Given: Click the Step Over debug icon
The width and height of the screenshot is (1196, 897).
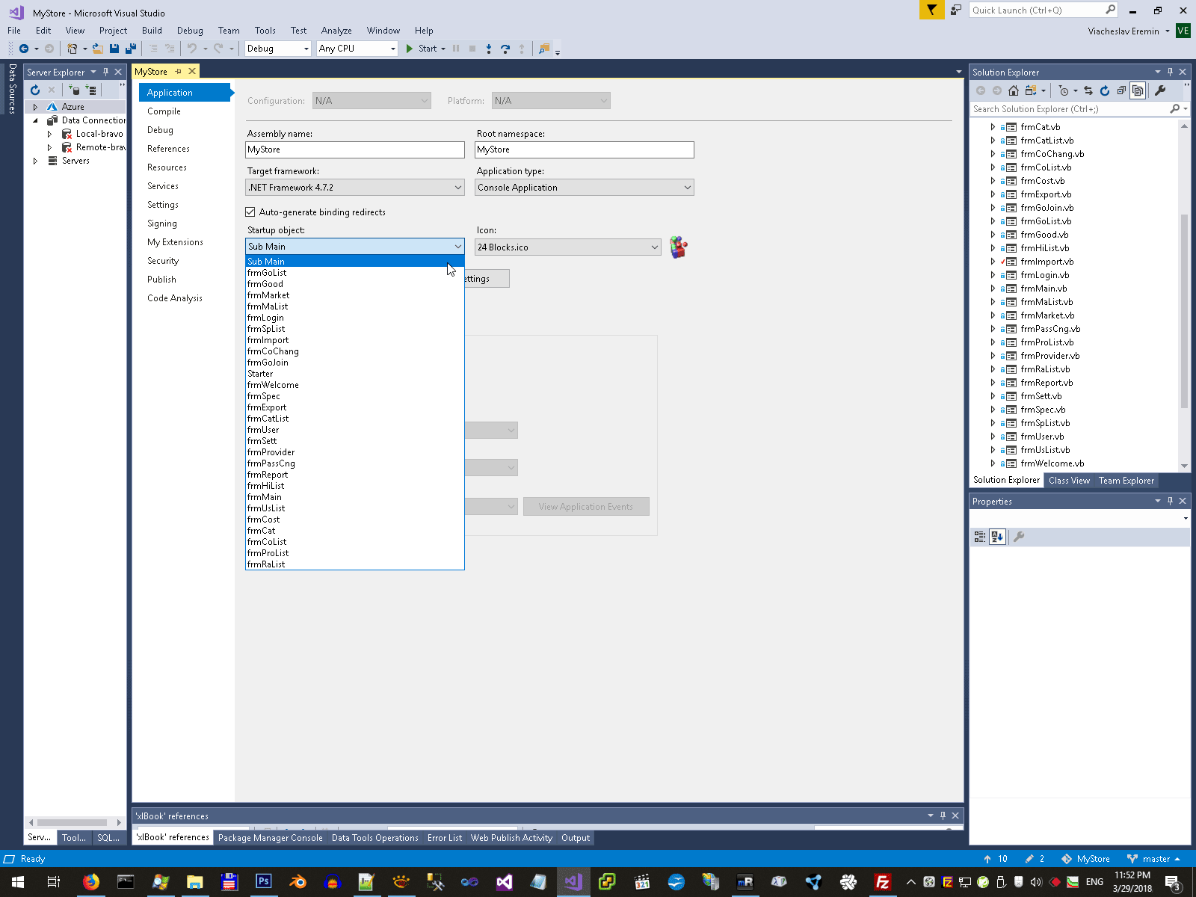Looking at the screenshot, I should click(505, 49).
